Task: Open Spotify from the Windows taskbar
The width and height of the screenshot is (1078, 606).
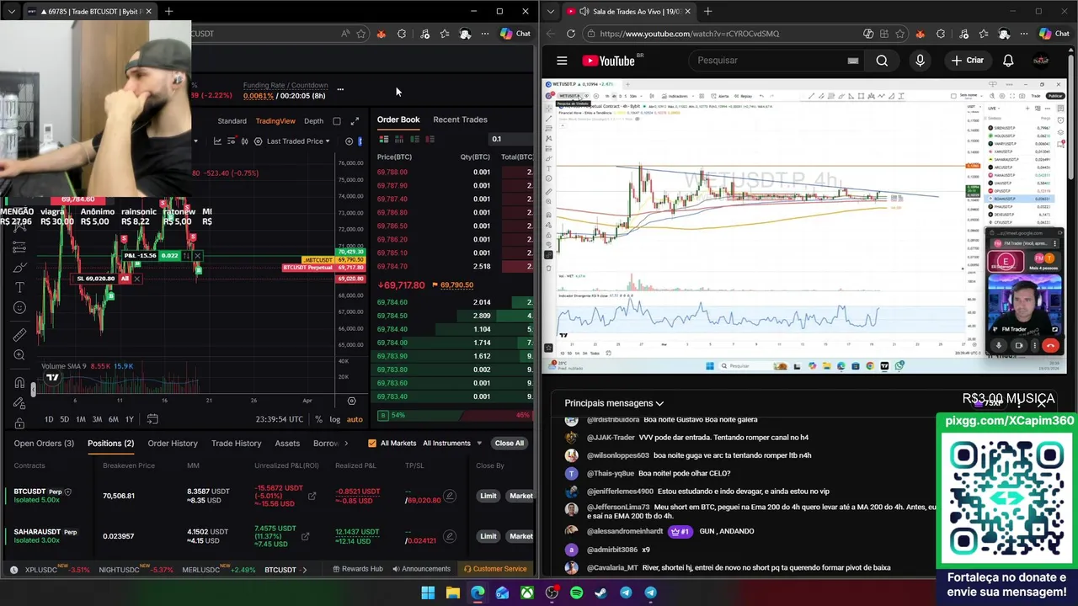Action: (576, 593)
